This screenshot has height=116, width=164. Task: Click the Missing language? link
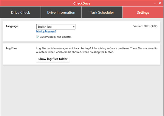tap(46, 31)
